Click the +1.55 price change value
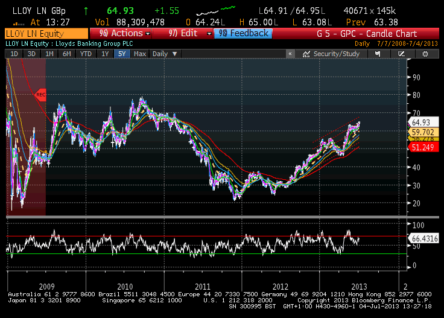Screen dimensions: 444x318 (x=166, y=11)
